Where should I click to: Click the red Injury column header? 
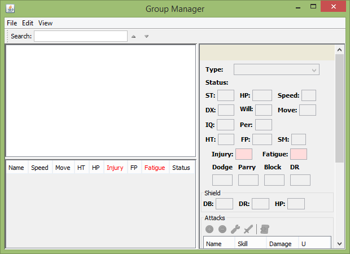115,168
